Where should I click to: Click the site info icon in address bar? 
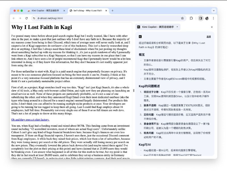tap(33, 18)
